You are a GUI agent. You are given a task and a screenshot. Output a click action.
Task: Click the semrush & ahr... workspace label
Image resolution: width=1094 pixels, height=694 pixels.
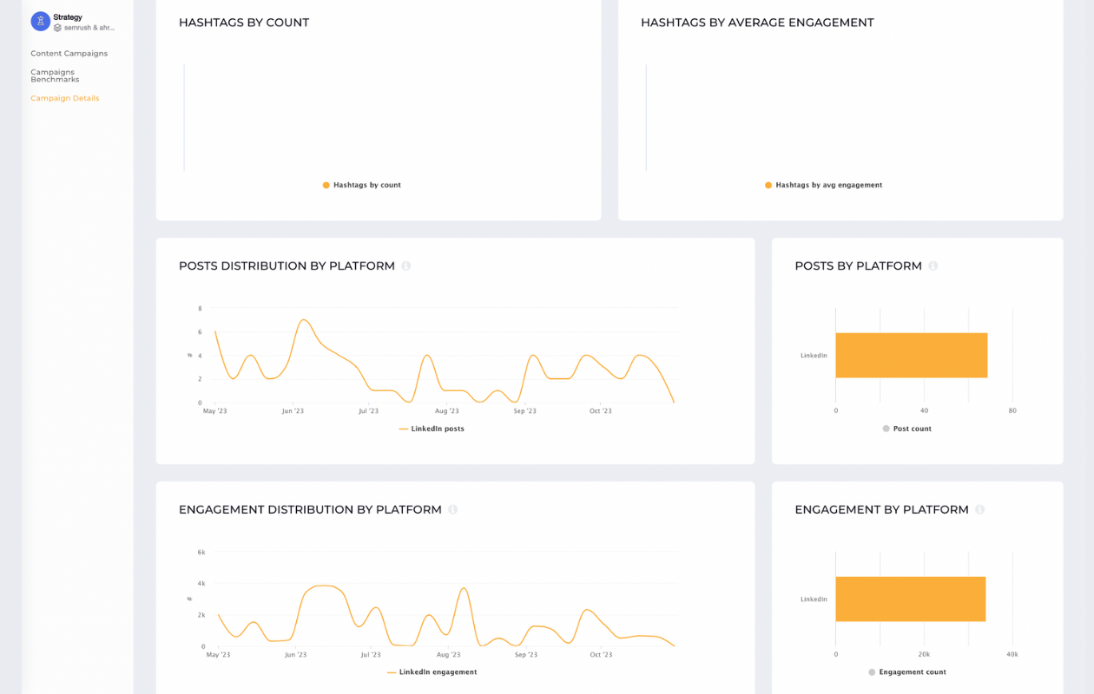coord(89,28)
